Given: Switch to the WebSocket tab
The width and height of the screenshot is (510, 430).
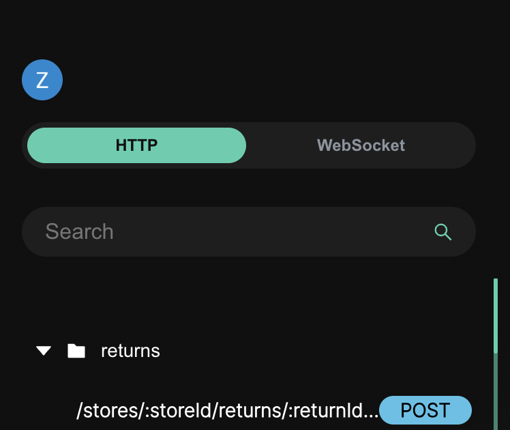Looking at the screenshot, I should coord(361,145).
